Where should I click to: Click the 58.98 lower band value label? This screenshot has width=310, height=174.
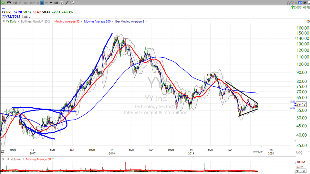click(x=292, y=108)
